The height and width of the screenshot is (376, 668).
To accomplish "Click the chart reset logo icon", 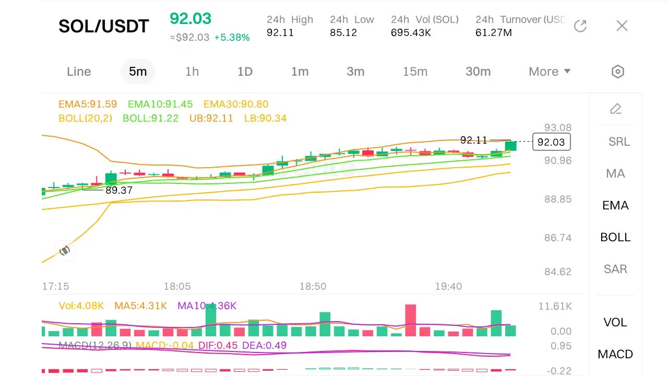I will [x=65, y=251].
